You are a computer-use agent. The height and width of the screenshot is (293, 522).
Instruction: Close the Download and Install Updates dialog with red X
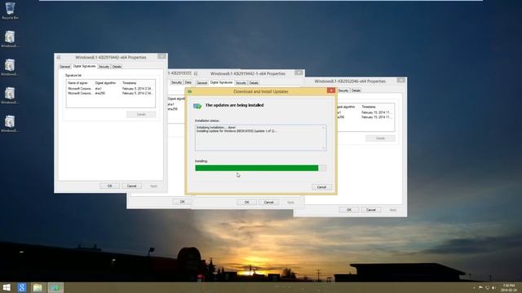point(331,90)
